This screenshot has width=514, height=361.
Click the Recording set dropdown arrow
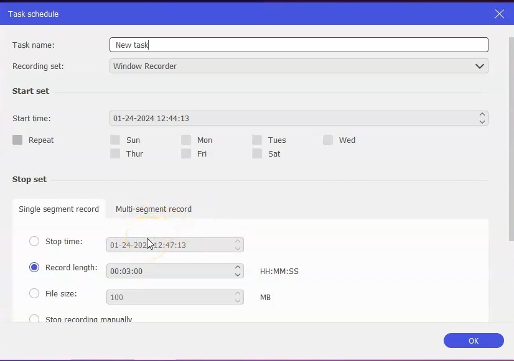click(480, 66)
